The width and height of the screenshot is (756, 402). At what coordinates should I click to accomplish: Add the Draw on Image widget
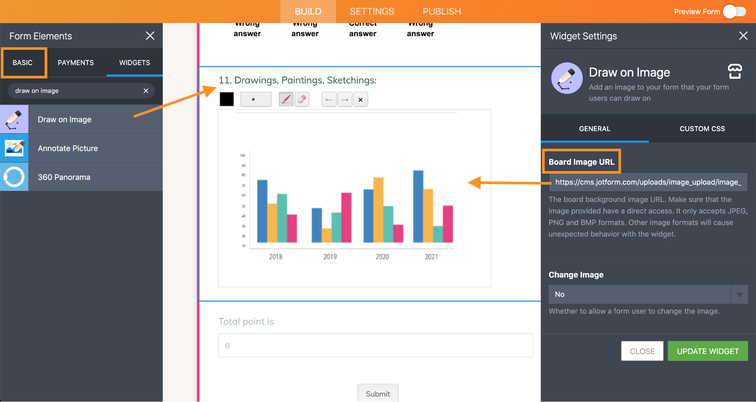tap(81, 119)
